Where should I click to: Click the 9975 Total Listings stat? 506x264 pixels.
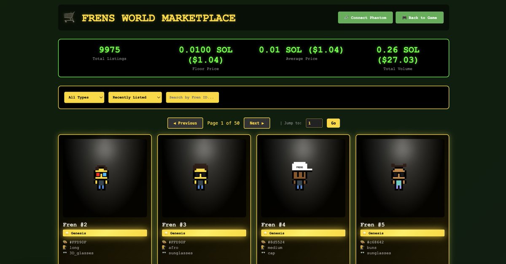pos(110,50)
